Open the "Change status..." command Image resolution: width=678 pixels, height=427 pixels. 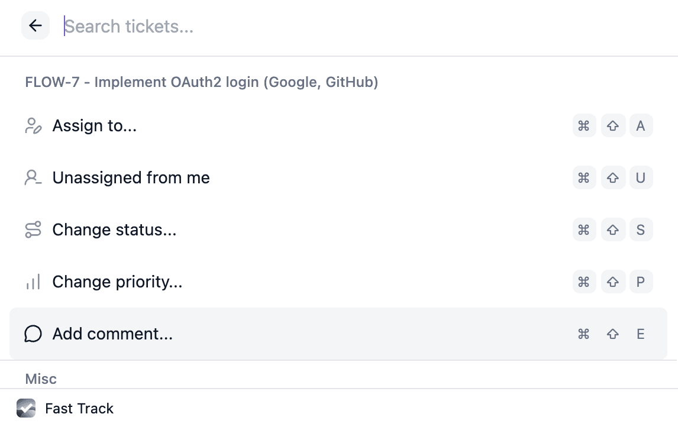coord(114,230)
